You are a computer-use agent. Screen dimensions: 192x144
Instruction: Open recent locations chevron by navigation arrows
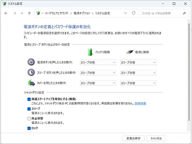[x=22, y=13]
